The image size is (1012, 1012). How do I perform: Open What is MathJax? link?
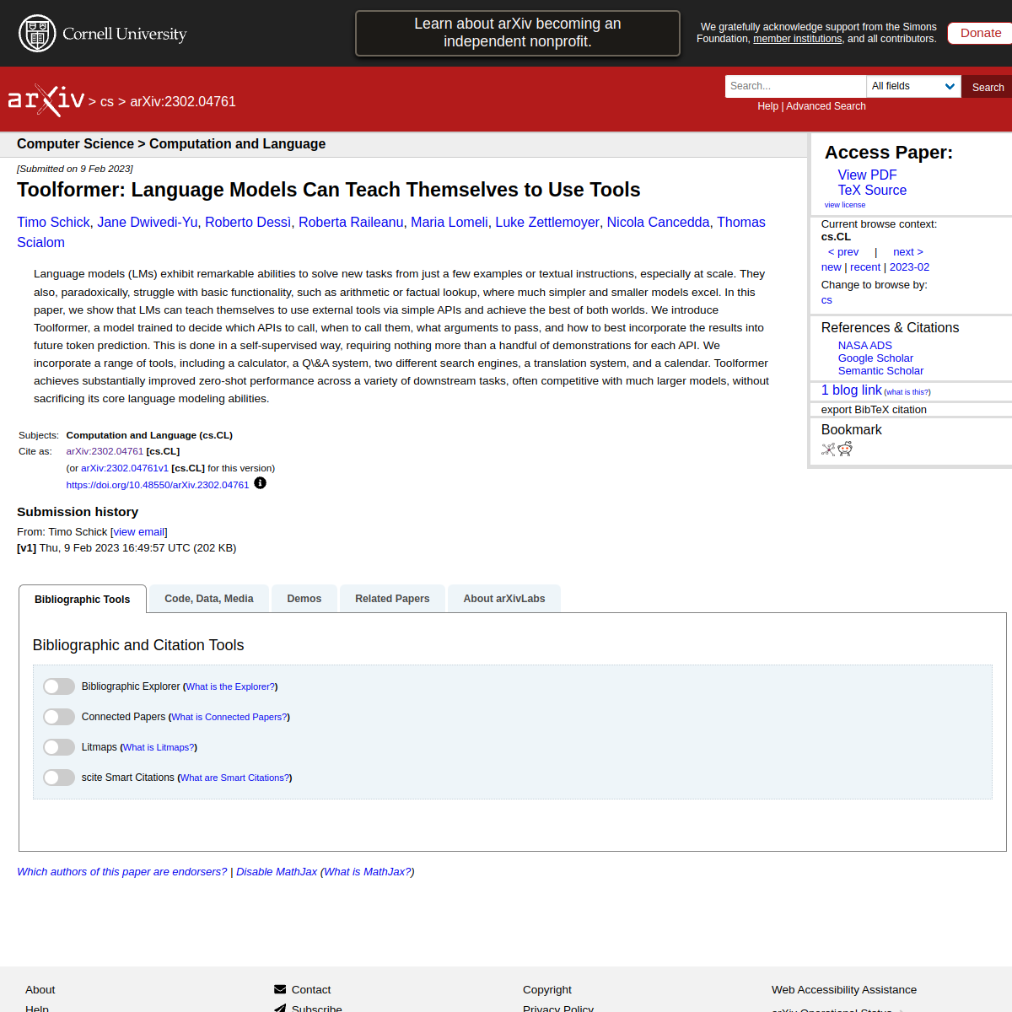368,872
